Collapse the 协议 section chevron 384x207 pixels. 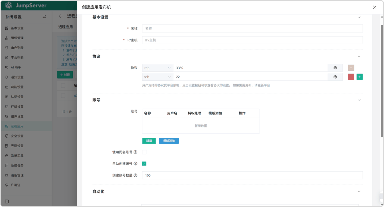tap(359, 57)
